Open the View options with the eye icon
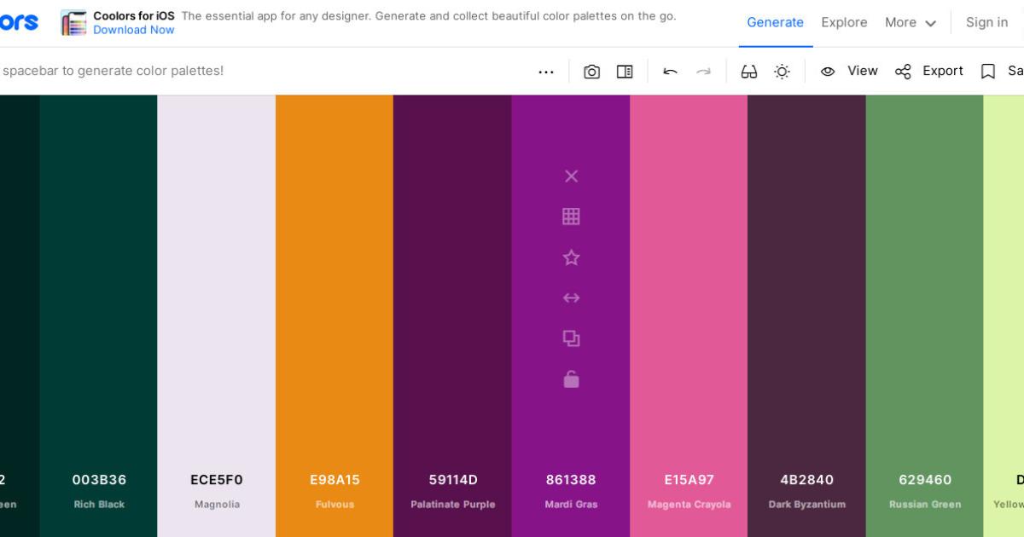Viewport: 1024px width, 537px height. (849, 72)
